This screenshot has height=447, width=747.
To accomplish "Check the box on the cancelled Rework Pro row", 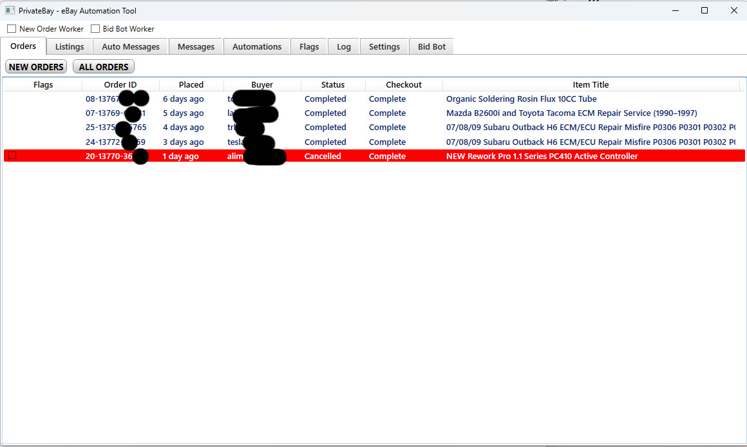I will (x=12, y=155).
